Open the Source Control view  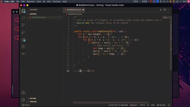[23, 25]
